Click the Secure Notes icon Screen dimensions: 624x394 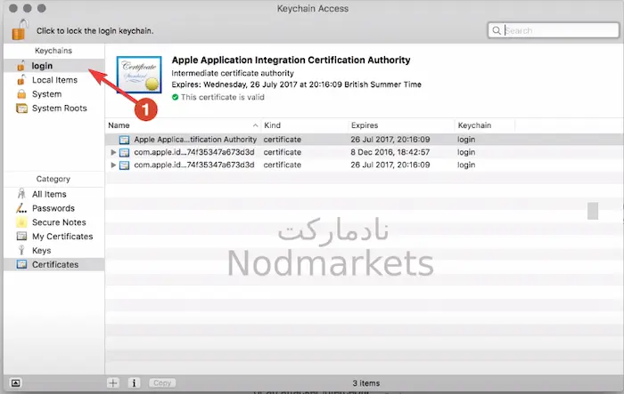21,222
